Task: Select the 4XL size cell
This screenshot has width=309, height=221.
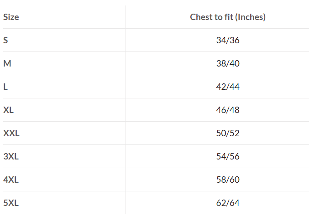Action: coord(11,180)
